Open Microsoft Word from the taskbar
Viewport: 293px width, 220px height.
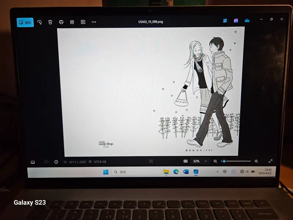coord(186,172)
